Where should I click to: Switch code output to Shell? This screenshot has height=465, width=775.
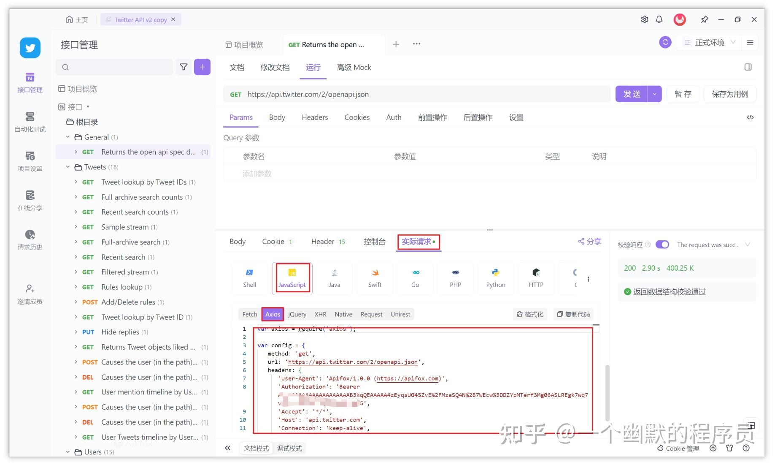(249, 278)
